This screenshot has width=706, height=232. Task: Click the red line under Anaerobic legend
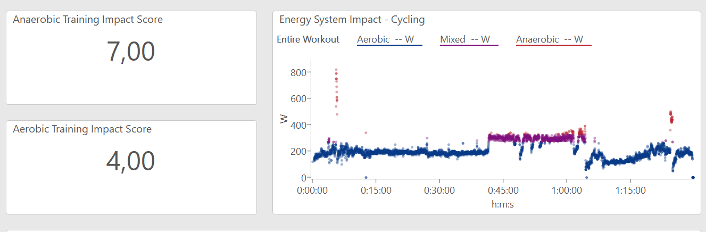(553, 46)
